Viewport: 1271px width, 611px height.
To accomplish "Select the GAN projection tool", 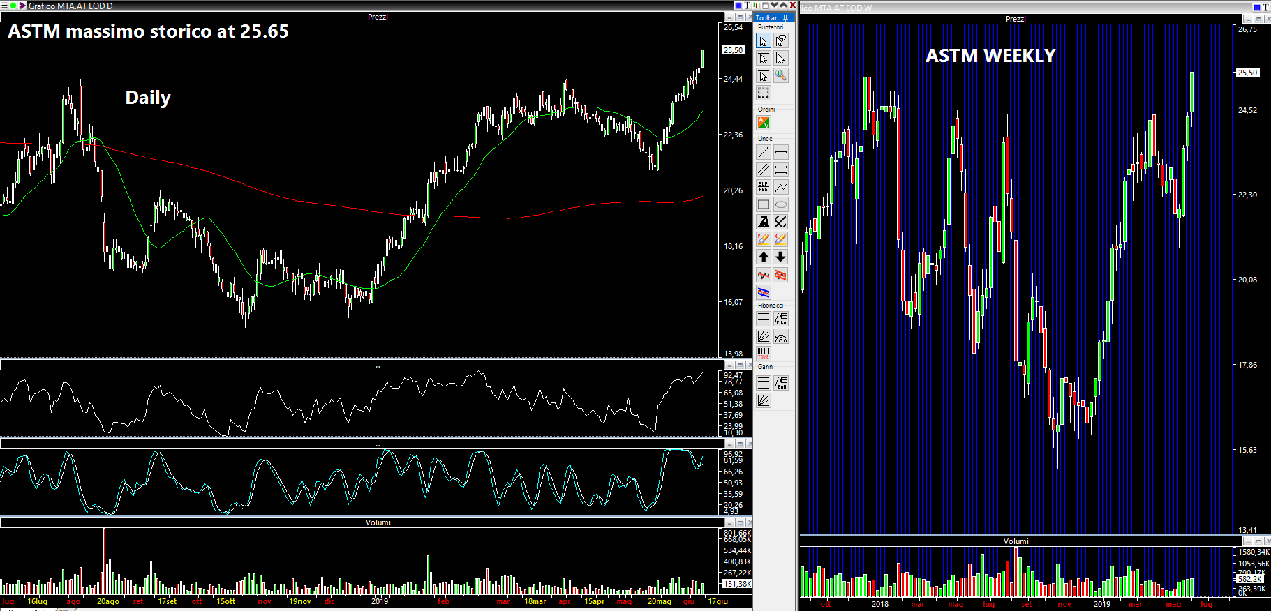I will pos(780,382).
